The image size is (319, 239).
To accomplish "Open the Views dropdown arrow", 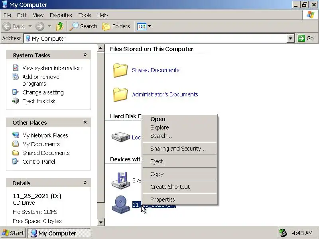I will (149, 26).
